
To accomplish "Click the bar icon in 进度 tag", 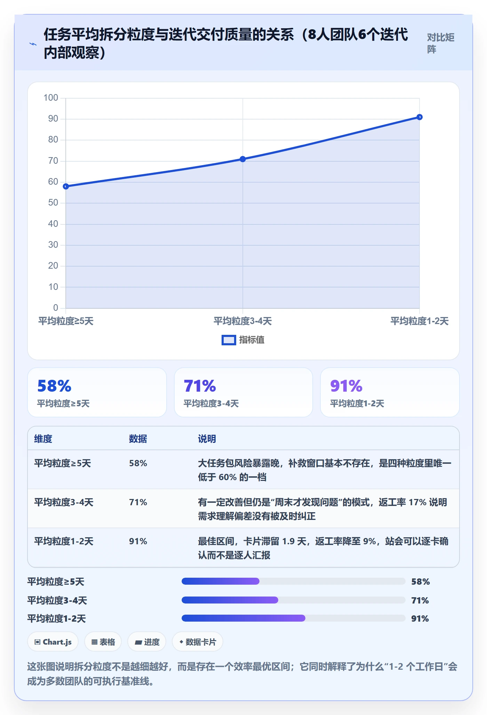I will pos(138,643).
